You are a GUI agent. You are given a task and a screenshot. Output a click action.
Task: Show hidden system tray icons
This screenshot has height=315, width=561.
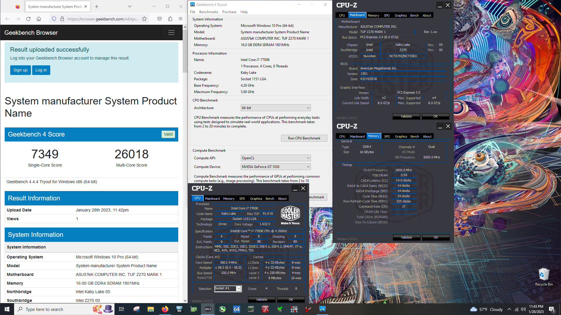pyautogui.click(x=509, y=309)
